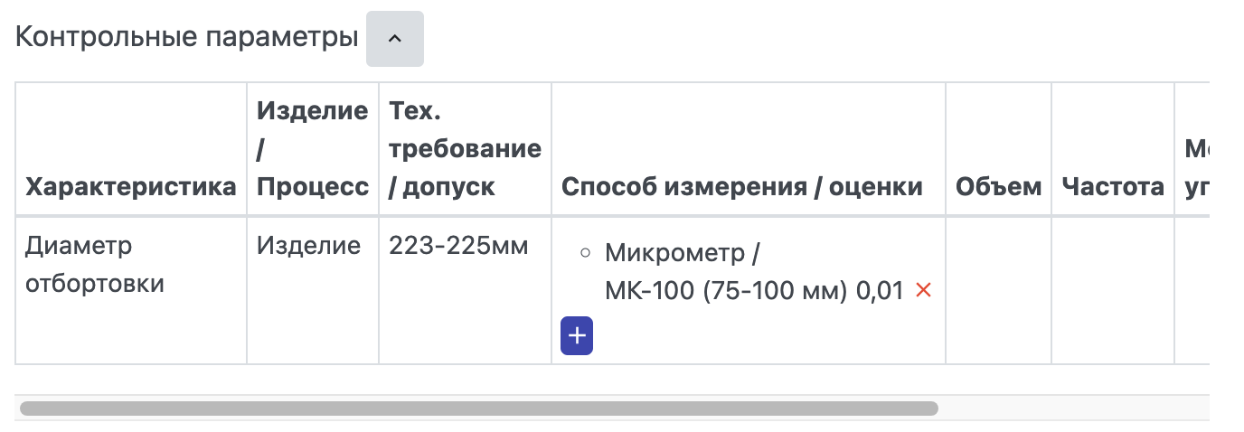Click the Контрольные параметры heading text

[x=187, y=38]
